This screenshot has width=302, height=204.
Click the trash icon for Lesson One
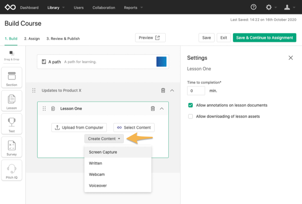coord(153,109)
